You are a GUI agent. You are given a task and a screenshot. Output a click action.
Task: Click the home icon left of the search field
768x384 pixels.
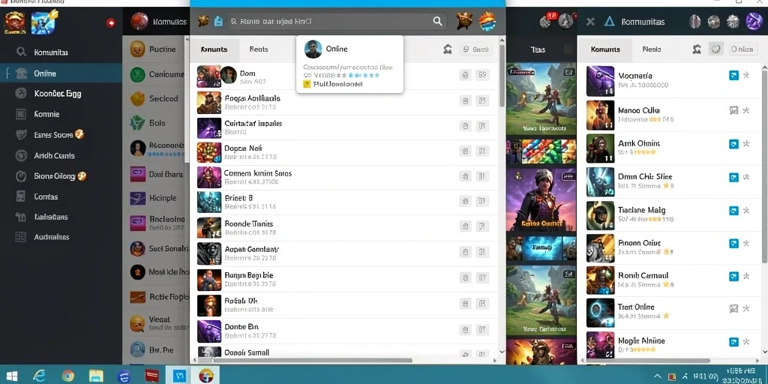click(x=218, y=21)
